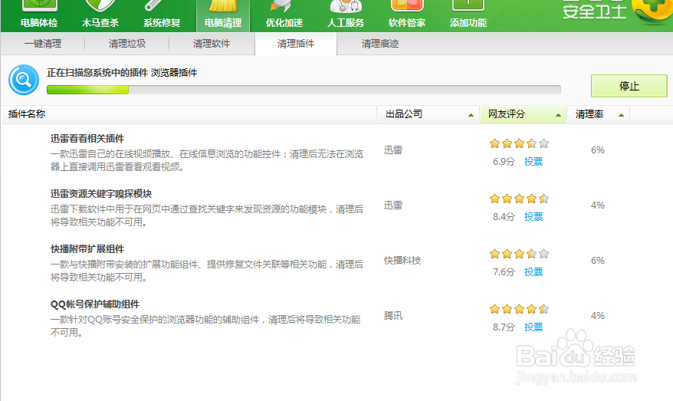673x401 pixels.
Task: Click the 安全卫士 logo text
Action: pos(595,12)
